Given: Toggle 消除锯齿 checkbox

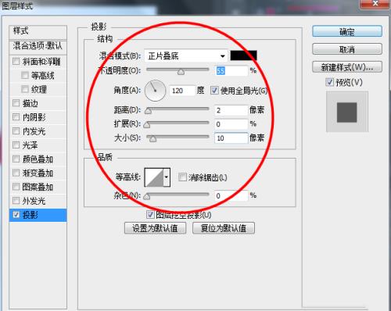Looking at the screenshot, I should coord(182,177).
